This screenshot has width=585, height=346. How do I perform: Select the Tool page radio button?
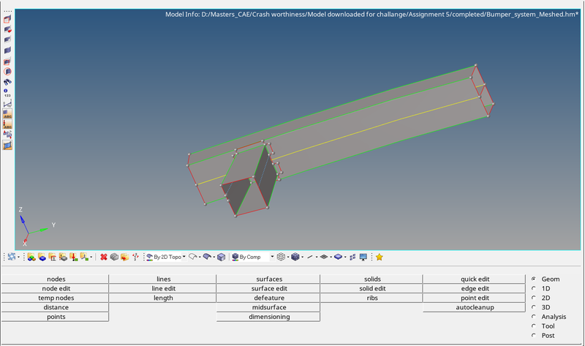click(x=534, y=326)
